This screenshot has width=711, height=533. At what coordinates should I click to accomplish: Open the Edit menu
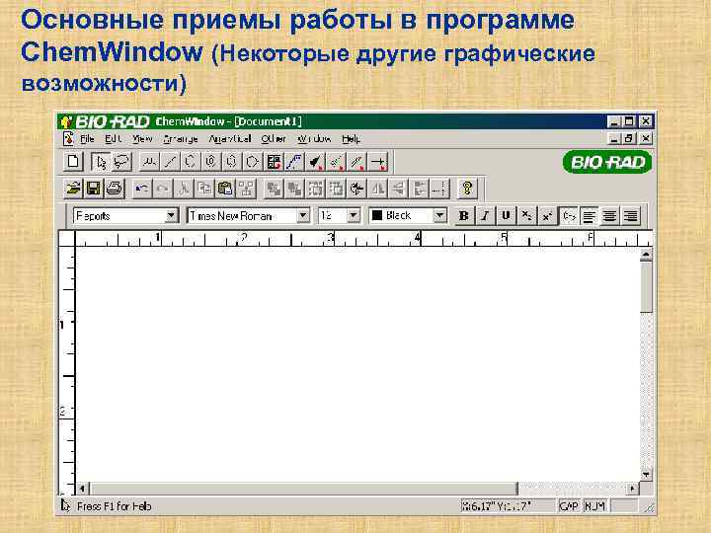tap(113, 139)
